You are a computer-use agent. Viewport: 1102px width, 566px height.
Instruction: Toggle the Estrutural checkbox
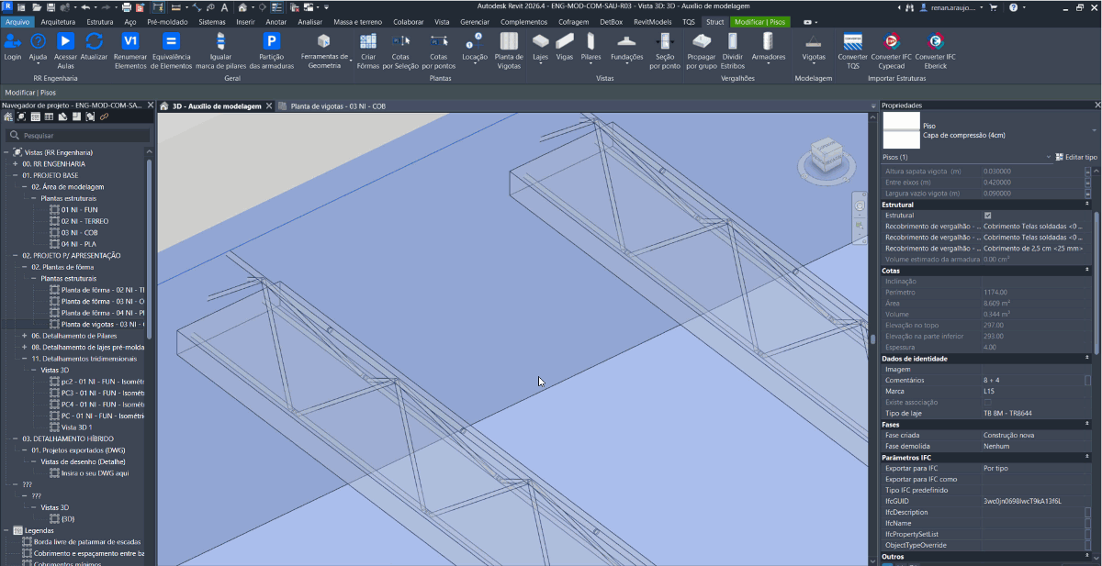tap(987, 216)
